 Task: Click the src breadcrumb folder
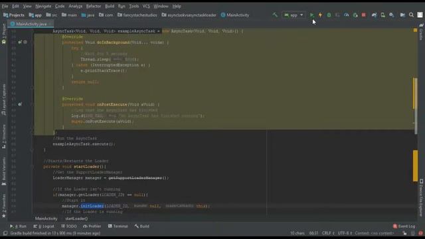52,15
